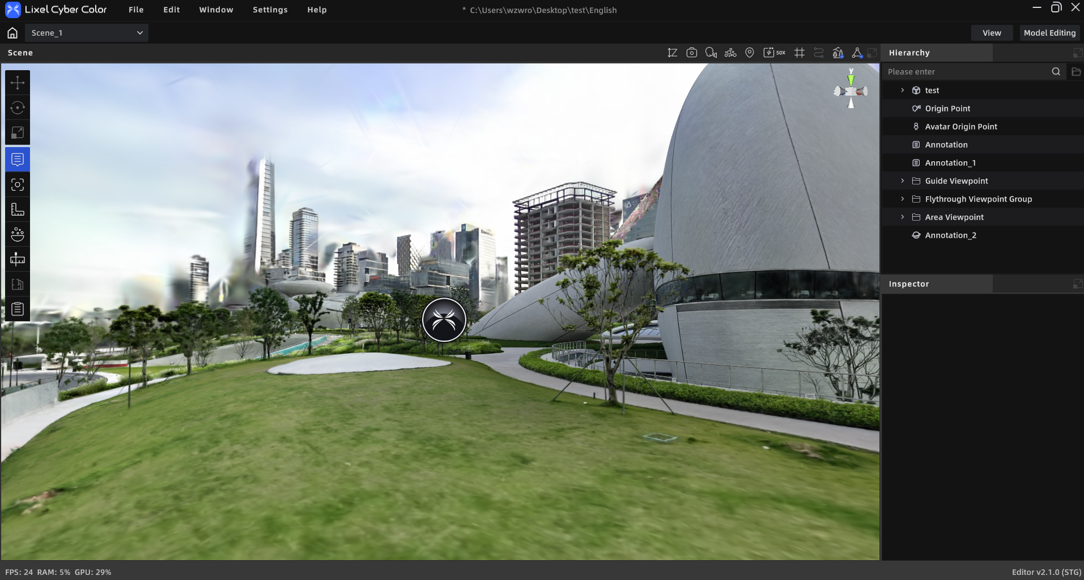Toggle the grid overlay icon
The image size is (1084, 580).
coord(800,53)
